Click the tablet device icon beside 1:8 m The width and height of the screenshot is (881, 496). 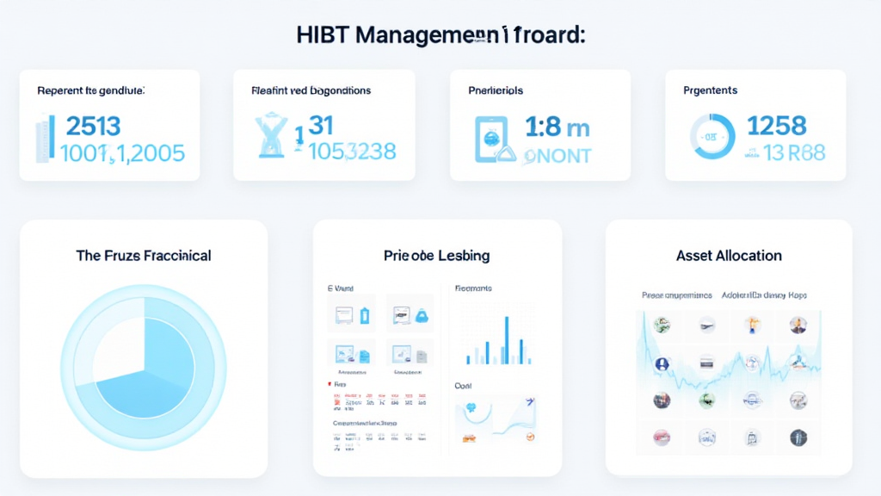(489, 139)
